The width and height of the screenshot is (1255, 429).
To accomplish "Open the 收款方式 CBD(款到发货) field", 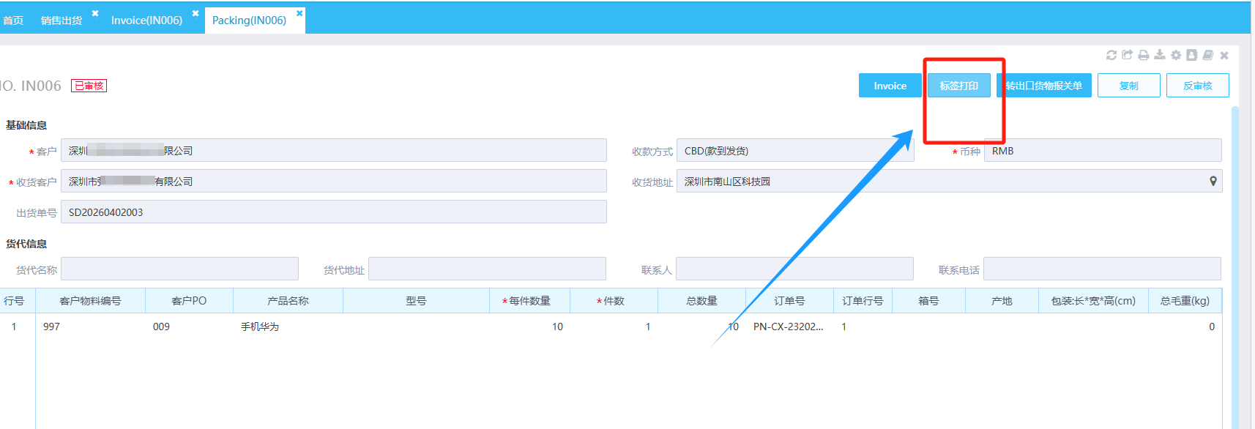I will click(795, 150).
